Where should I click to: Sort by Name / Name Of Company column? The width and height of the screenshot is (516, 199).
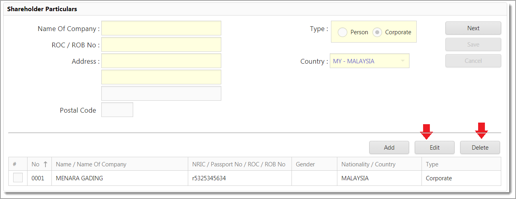click(x=91, y=164)
